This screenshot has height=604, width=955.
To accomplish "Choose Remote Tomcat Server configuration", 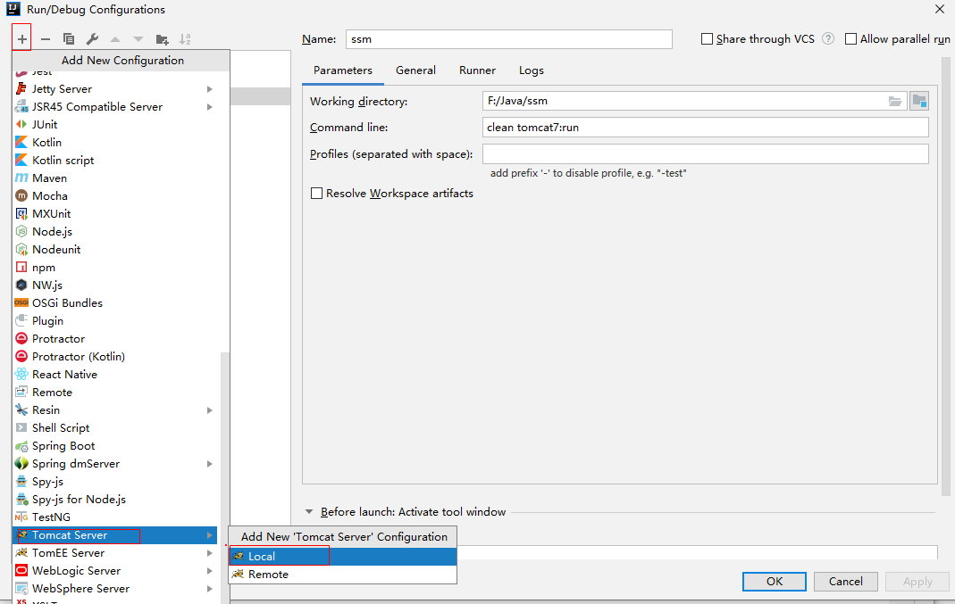I will coord(343,575).
